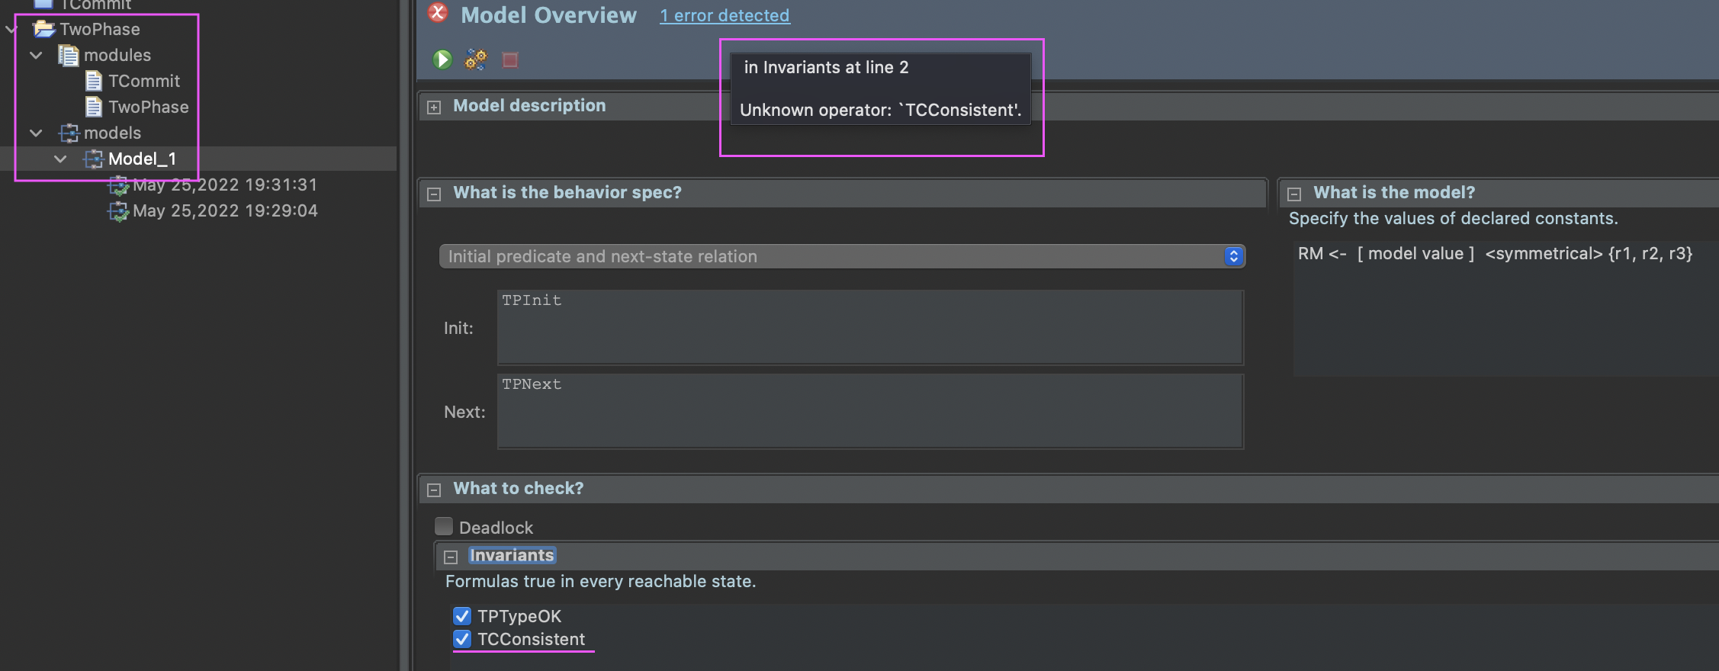This screenshot has height=671, width=1719.
Task: Collapse the What to check section
Action: click(434, 490)
